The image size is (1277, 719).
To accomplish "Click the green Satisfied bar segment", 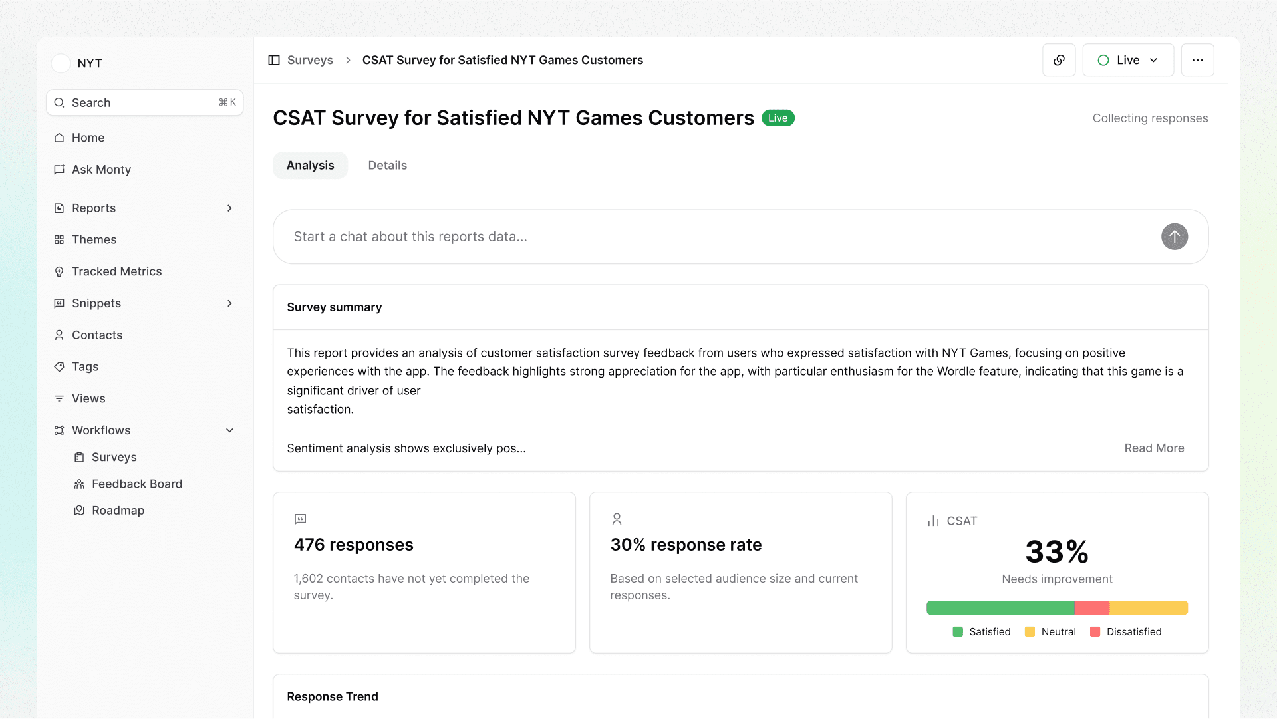I will coord(1000,608).
